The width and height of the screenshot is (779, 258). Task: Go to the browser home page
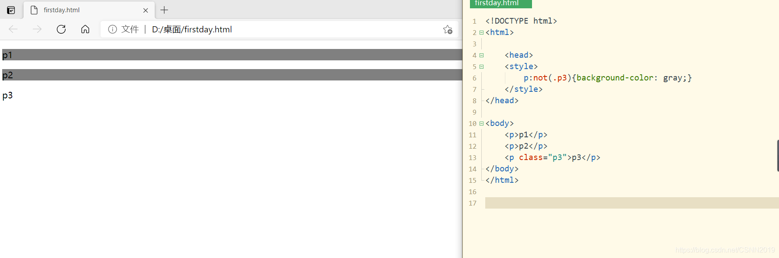pos(85,29)
